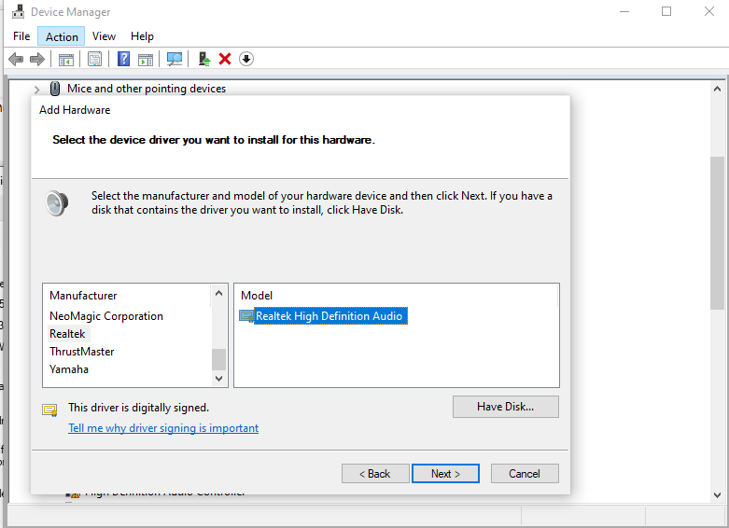The image size is (729, 528).
Task: Click the Manufacturer list scroll down arrow
Action: [219, 379]
